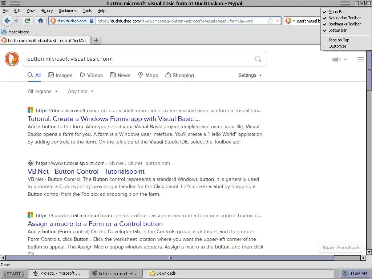The image size is (372, 279).
Task: Toggle Menu Bar visibility
Action: click(x=346, y=12)
